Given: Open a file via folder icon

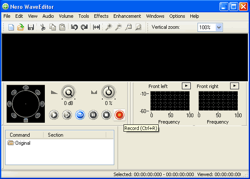Looking at the screenshot, I should point(21,27).
